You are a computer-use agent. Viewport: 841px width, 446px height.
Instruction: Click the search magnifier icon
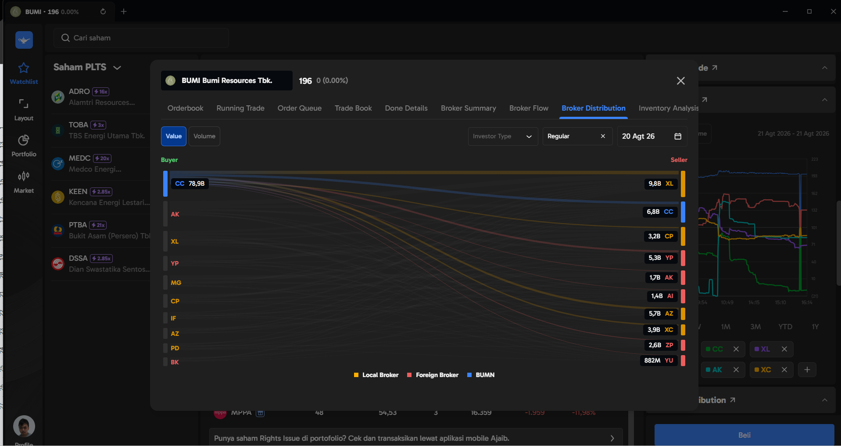click(x=65, y=38)
